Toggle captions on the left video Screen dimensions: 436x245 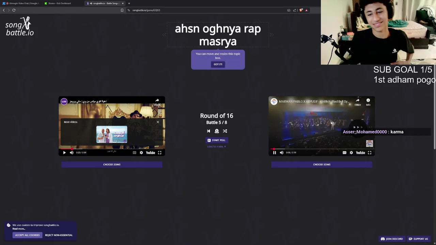[x=135, y=153]
